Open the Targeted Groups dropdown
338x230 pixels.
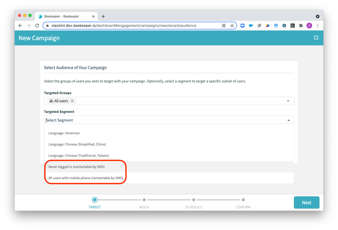tap(288, 101)
